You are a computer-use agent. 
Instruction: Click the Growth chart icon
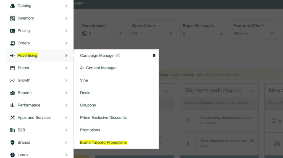click(x=12, y=80)
